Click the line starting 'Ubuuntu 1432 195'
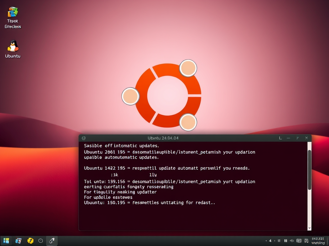This screenshot has width=329, height=246. tap(167, 168)
